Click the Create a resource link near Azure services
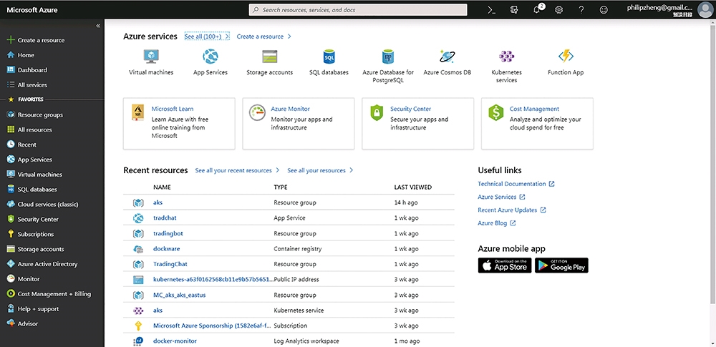The height and width of the screenshot is (347, 716). click(264, 36)
